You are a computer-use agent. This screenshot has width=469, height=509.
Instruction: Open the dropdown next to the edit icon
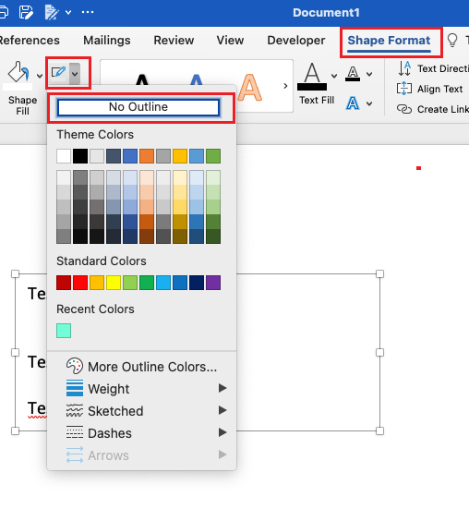point(68,12)
